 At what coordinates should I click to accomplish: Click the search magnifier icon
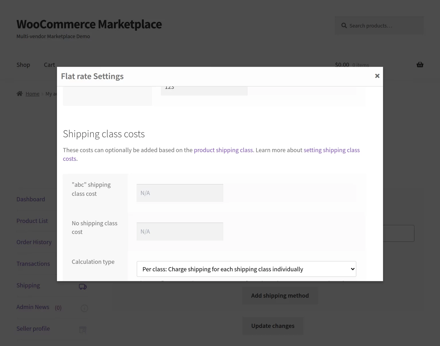(x=344, y=25)
